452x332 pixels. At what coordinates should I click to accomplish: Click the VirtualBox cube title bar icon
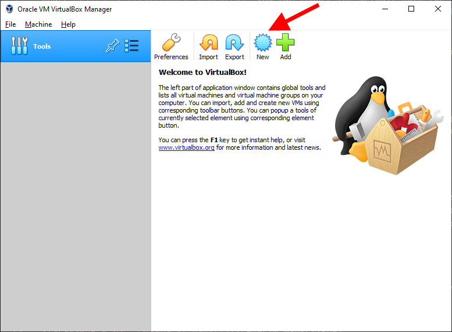coord(9,9)
